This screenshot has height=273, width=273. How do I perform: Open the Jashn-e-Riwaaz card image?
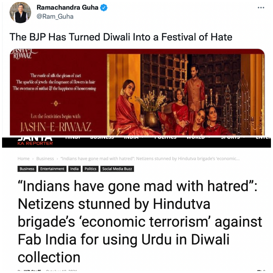[x=137, y=92]
